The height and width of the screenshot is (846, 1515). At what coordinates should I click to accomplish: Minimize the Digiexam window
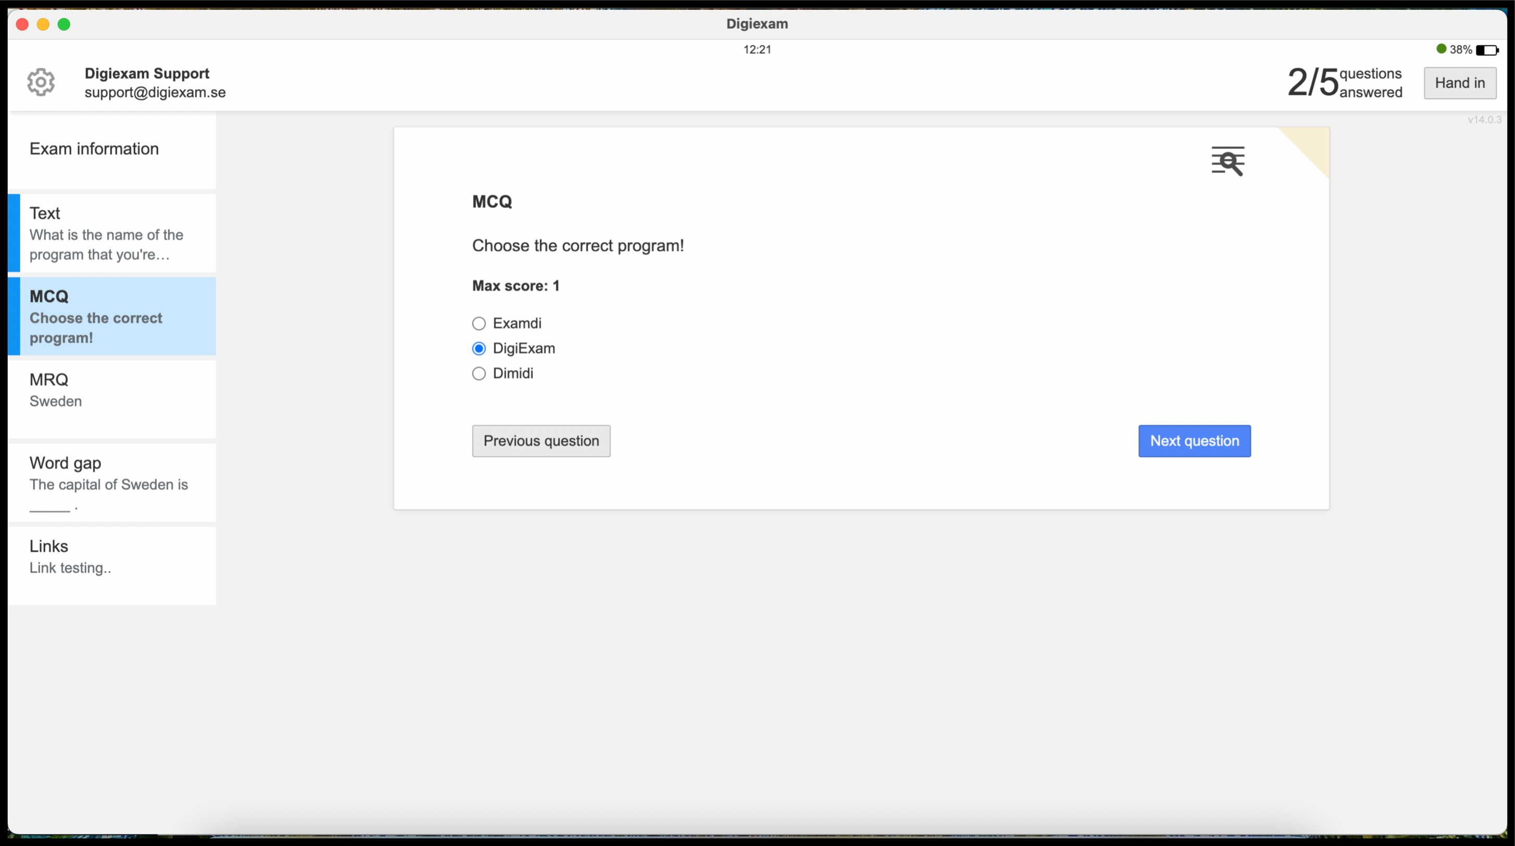click(x=43, y=24)
